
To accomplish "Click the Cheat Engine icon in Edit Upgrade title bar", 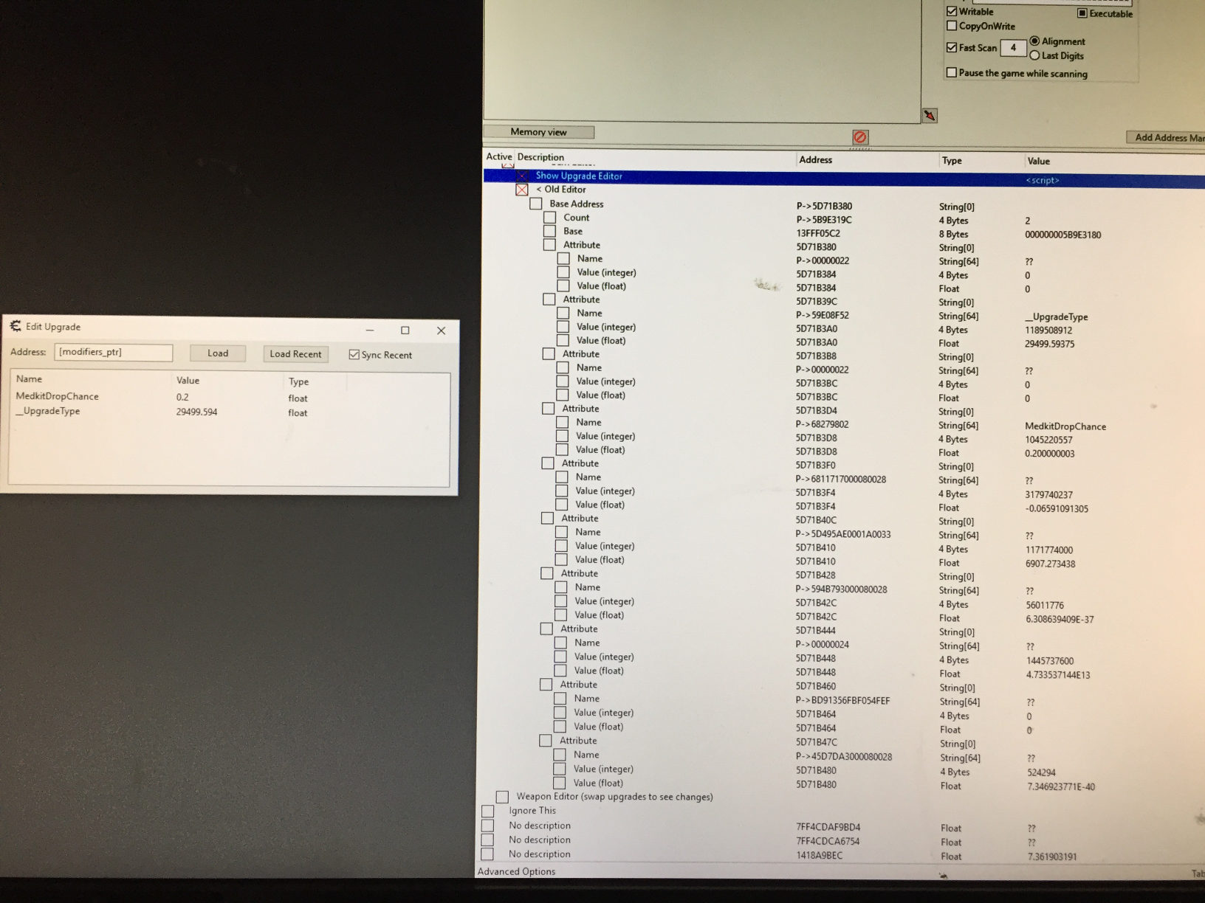I will pos(16,326).
